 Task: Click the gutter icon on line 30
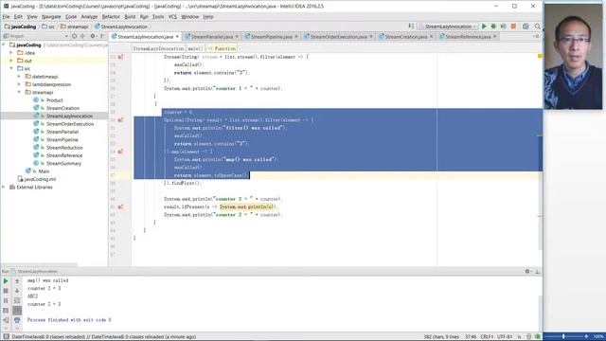(x=120, y=120)
